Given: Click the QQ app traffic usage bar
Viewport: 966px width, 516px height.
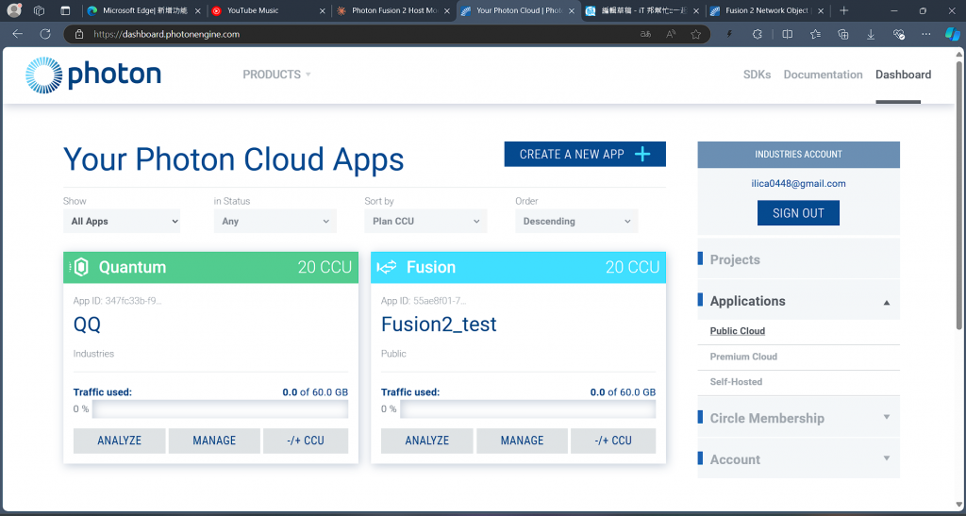Looking at the screenshot, I should coord(220,408).
